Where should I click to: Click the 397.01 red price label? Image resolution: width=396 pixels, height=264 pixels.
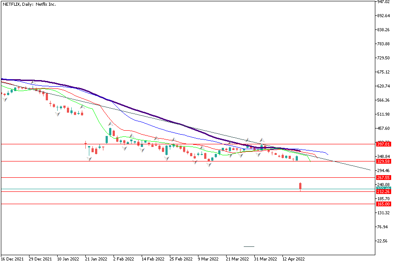pos(384,144)
